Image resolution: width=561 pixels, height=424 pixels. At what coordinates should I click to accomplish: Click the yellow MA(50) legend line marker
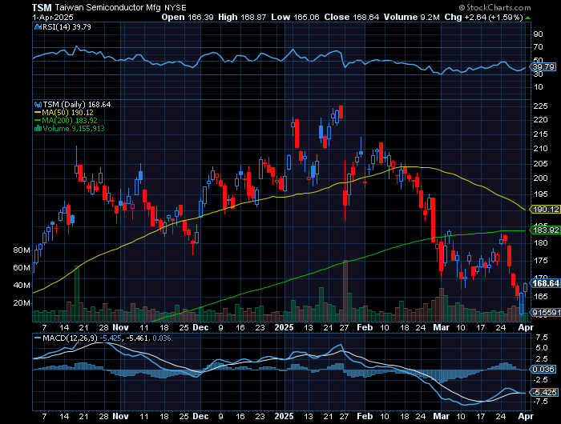(38, 113)
